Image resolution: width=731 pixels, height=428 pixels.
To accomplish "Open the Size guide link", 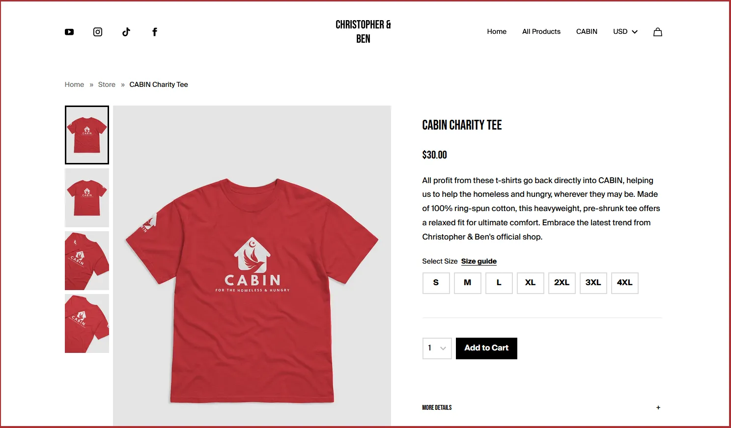I will (x=479, y=261).
